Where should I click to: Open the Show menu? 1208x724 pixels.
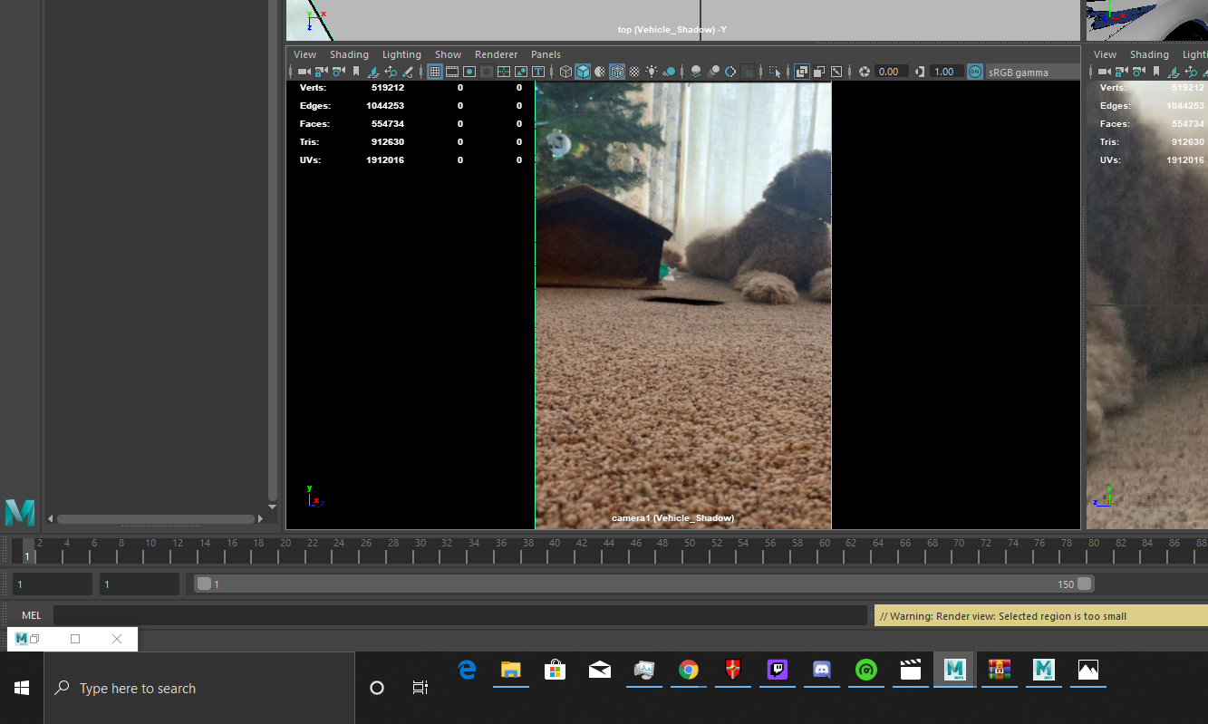pos(448,54)
